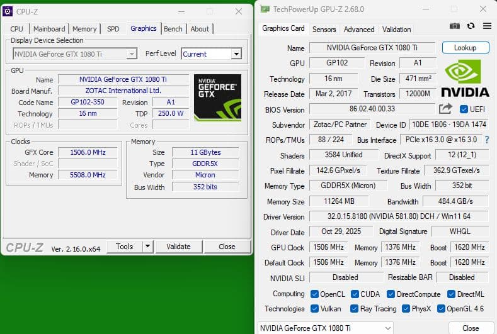
Task: Click the Lookup button in GPU-Z
Action: pyautogui.click(x=466, y=48)
